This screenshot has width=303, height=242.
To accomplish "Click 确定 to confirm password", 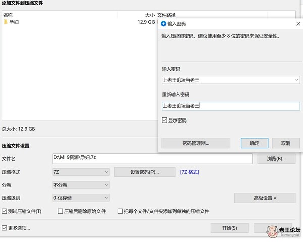I will point(254,143).
